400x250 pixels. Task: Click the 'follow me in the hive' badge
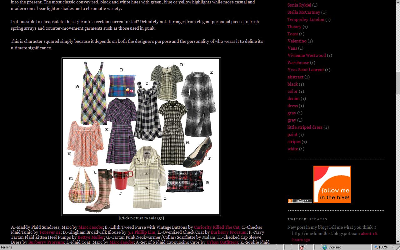point(332,184)
